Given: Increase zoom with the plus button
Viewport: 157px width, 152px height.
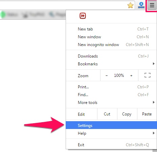Looking at the screenshot, I should 131,75.
